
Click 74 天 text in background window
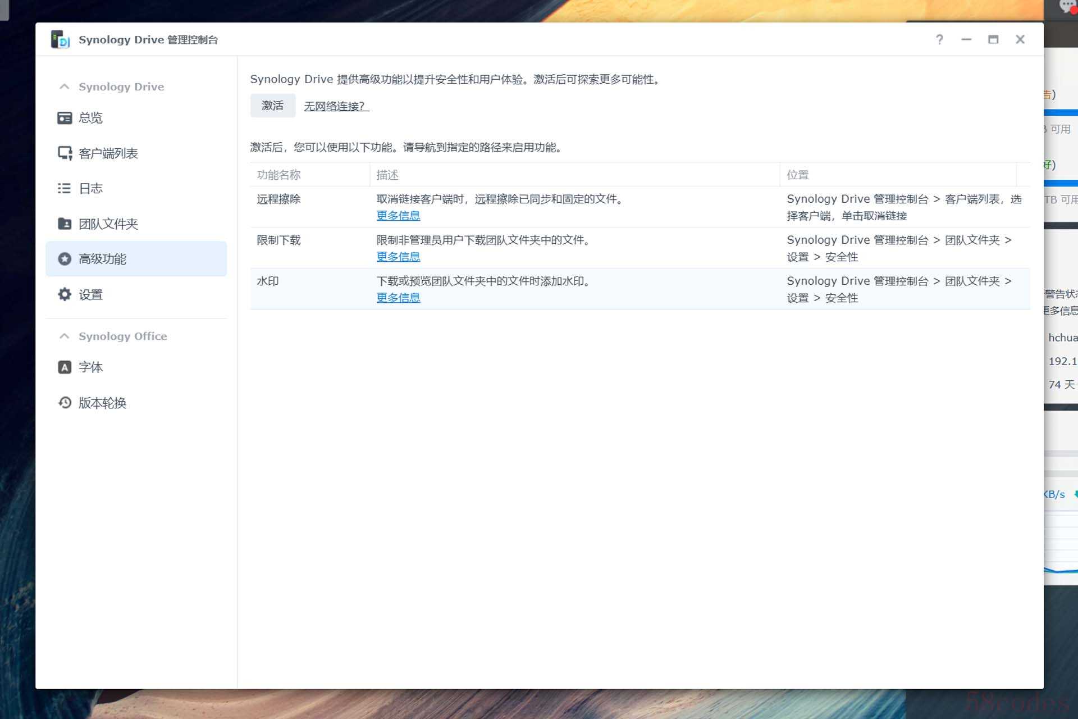(x=1062, y=385)
